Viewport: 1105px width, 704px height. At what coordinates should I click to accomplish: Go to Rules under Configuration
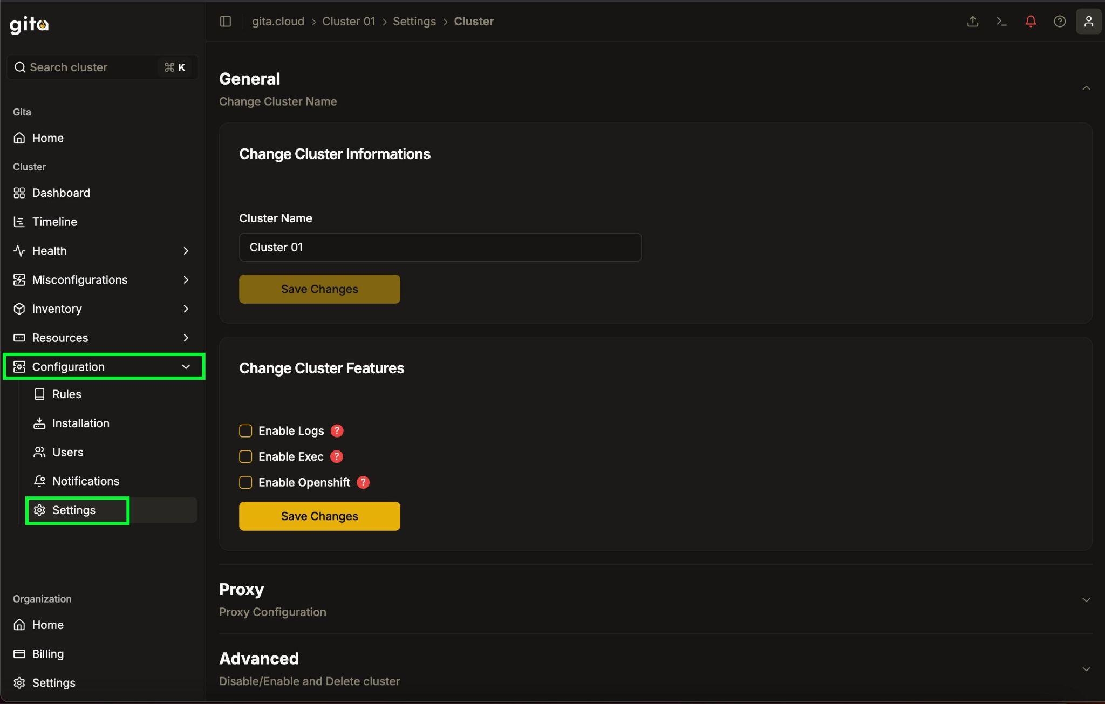coord(112,394)
